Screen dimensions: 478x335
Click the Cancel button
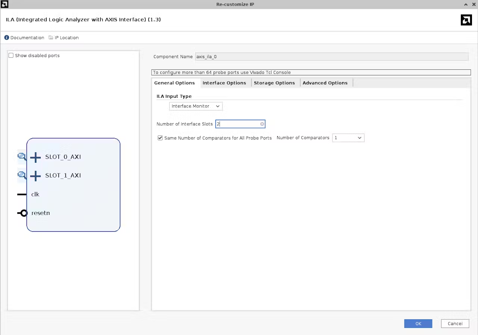point(455,323)
